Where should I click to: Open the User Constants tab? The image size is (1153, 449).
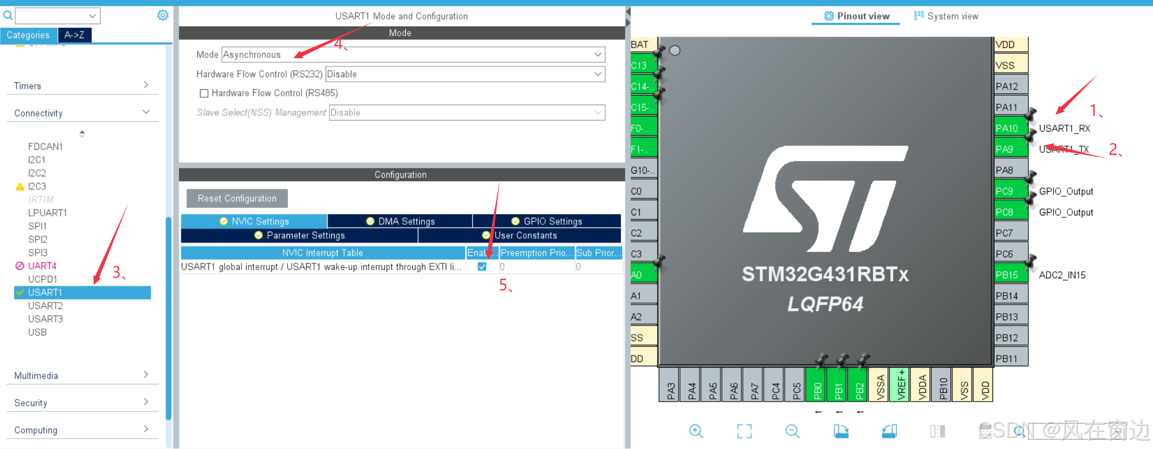(520, 235)
